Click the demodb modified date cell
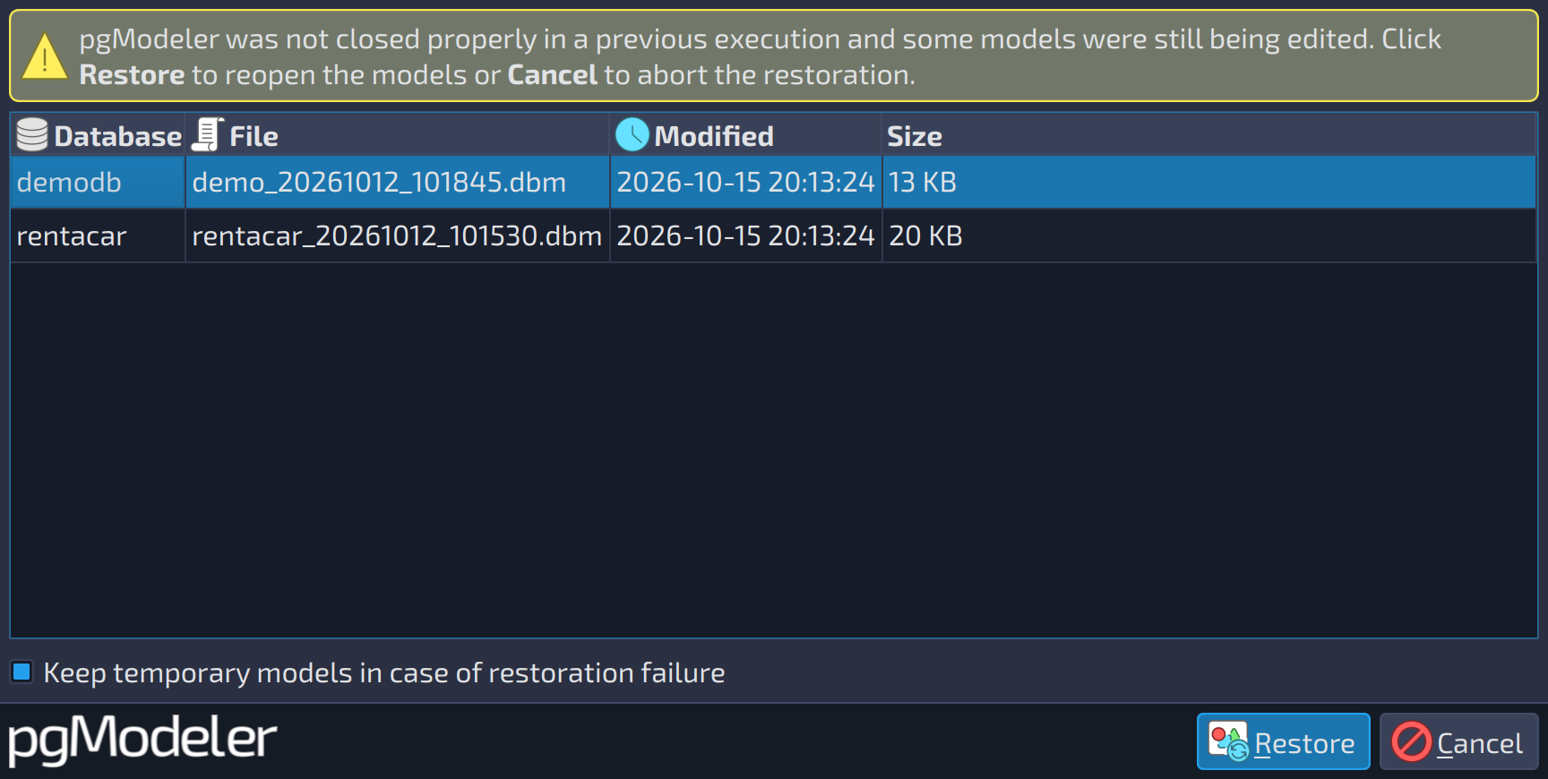 pos(745,183)
